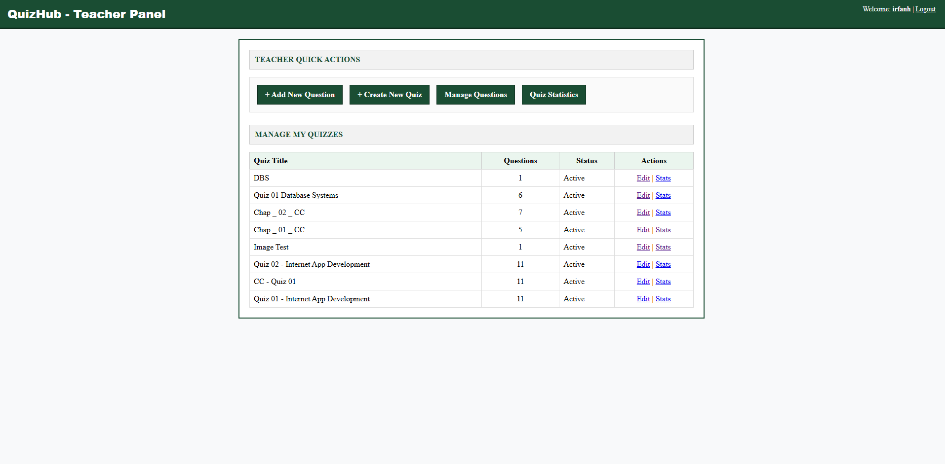Click the Actions column header
945x464 pixels.
click(654, 161)
